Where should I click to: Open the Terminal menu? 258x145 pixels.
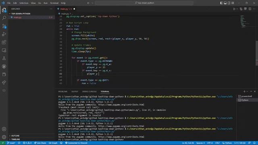click(x=54, y=3)
